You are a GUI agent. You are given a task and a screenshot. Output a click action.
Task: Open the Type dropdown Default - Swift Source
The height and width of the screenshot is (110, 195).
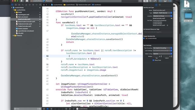coord(162,13)
